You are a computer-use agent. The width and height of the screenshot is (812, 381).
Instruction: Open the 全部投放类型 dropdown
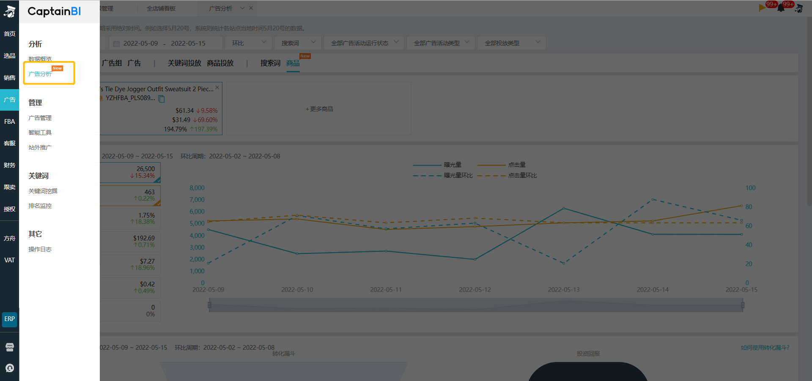pyautogui.click(x=512, y=43)
